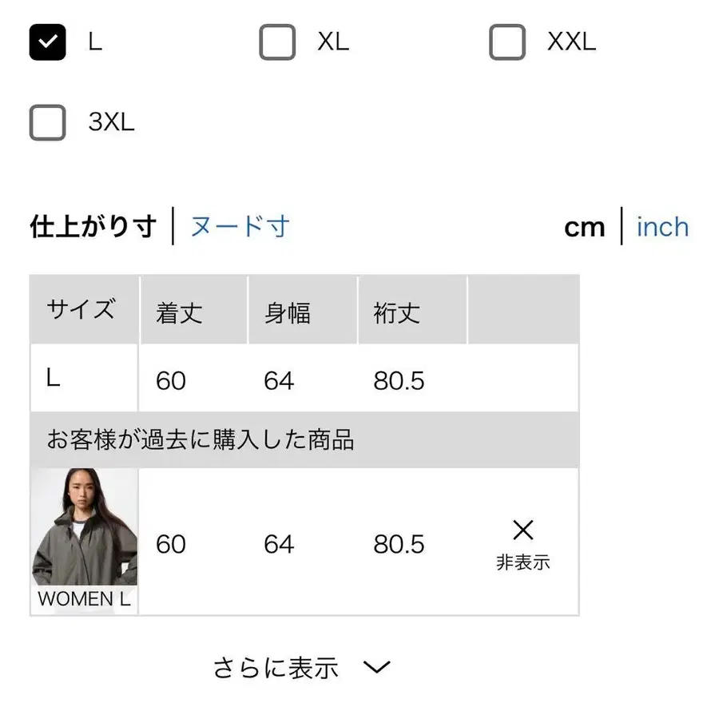This screenshot has height=719, width=719.
Task: Click the L size table row label
Action: [54, 379]
